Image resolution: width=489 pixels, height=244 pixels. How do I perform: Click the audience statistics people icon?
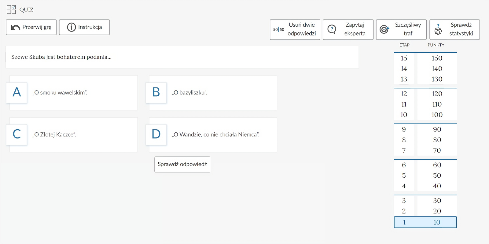click(x=438, y=30)
